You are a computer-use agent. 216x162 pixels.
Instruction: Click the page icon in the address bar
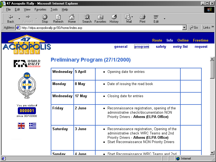click(x=18, y=28)
